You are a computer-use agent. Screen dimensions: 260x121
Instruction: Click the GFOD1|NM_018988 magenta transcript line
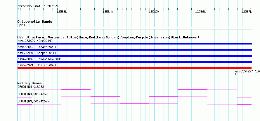(x=134, y=89)
